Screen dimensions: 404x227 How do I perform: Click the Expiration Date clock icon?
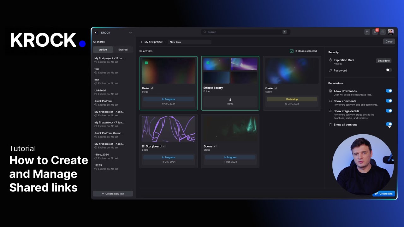tap(330, 60)
